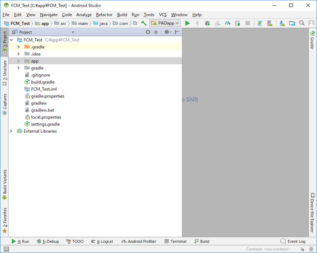Toggle the Terminal tool window

[x=175, y=242]
